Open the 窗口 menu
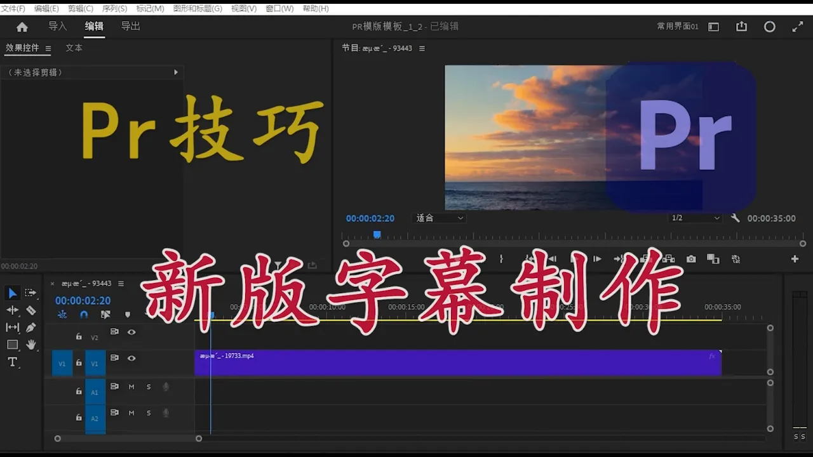 [x=279, y=8]
